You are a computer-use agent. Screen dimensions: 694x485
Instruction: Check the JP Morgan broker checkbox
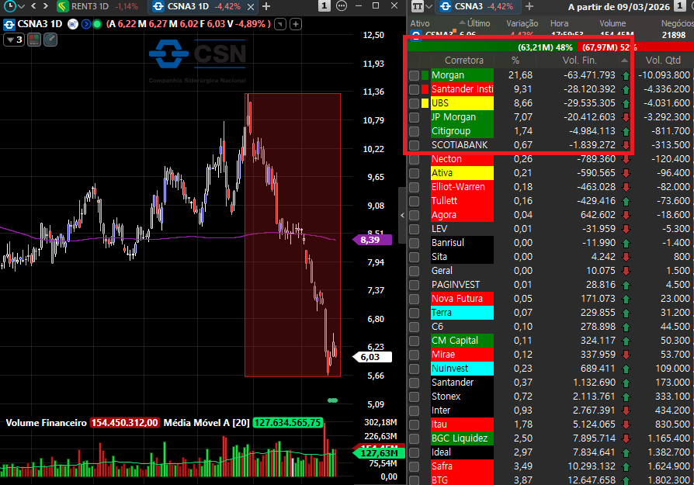pyautogui.click(x=414, y=117)
